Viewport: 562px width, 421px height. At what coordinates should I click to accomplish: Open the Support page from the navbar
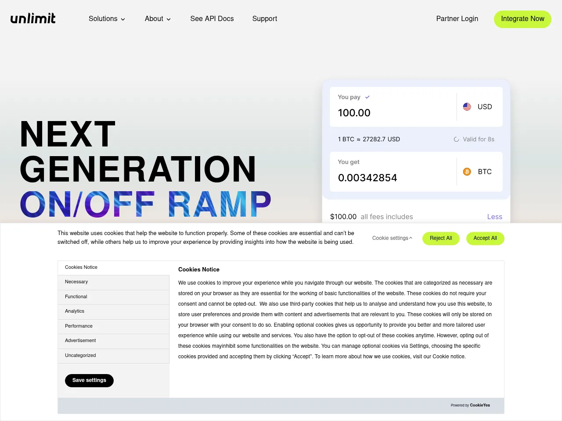tap(264, 19)
